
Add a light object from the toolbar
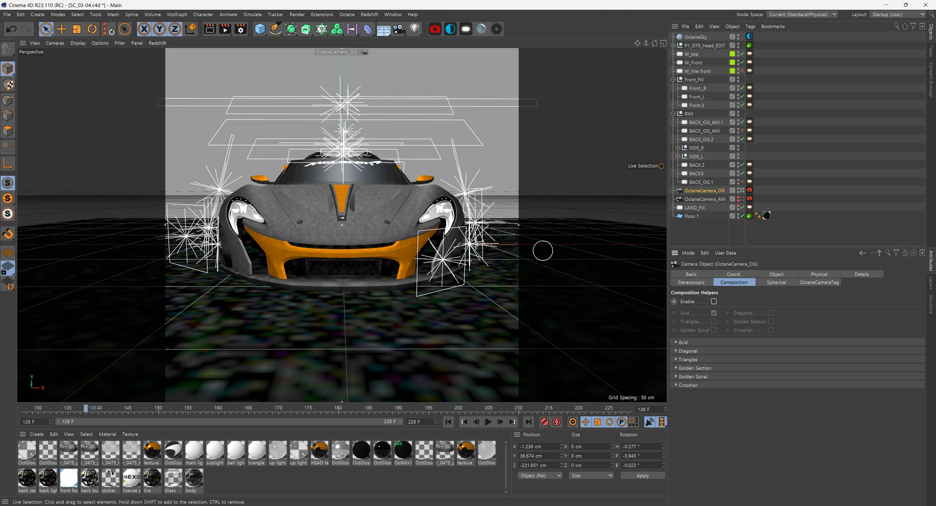tap(415, 29)
